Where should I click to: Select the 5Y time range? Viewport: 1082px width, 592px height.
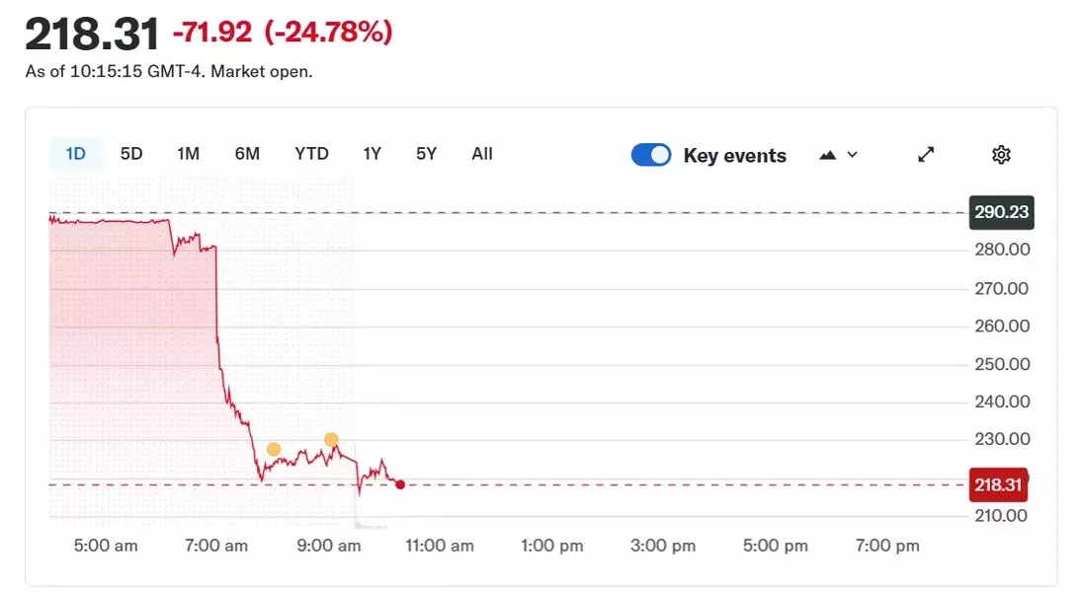tap(427, 154)
